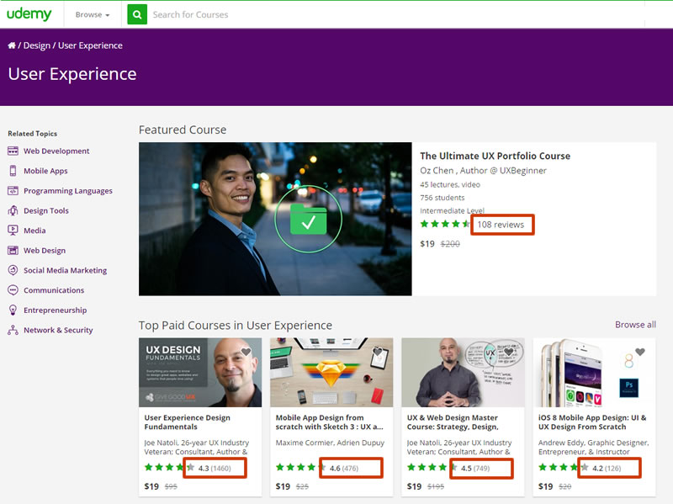Click Mobile App Design from scratch title

[x=329, y=422]
